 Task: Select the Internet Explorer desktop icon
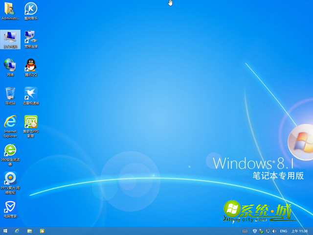pyautogui.click(x=10, y=126)
